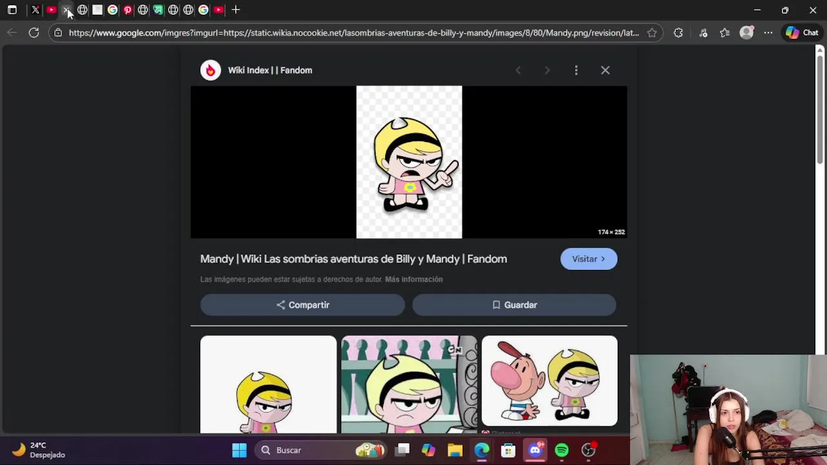The width and height of the screenshot is (827, 465).
Task: Click the taskbar Buscar search box
Action: click(x=322, y=450)
